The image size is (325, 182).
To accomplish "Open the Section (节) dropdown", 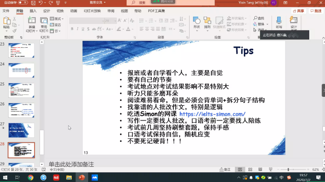I will [x=55, y=31].
